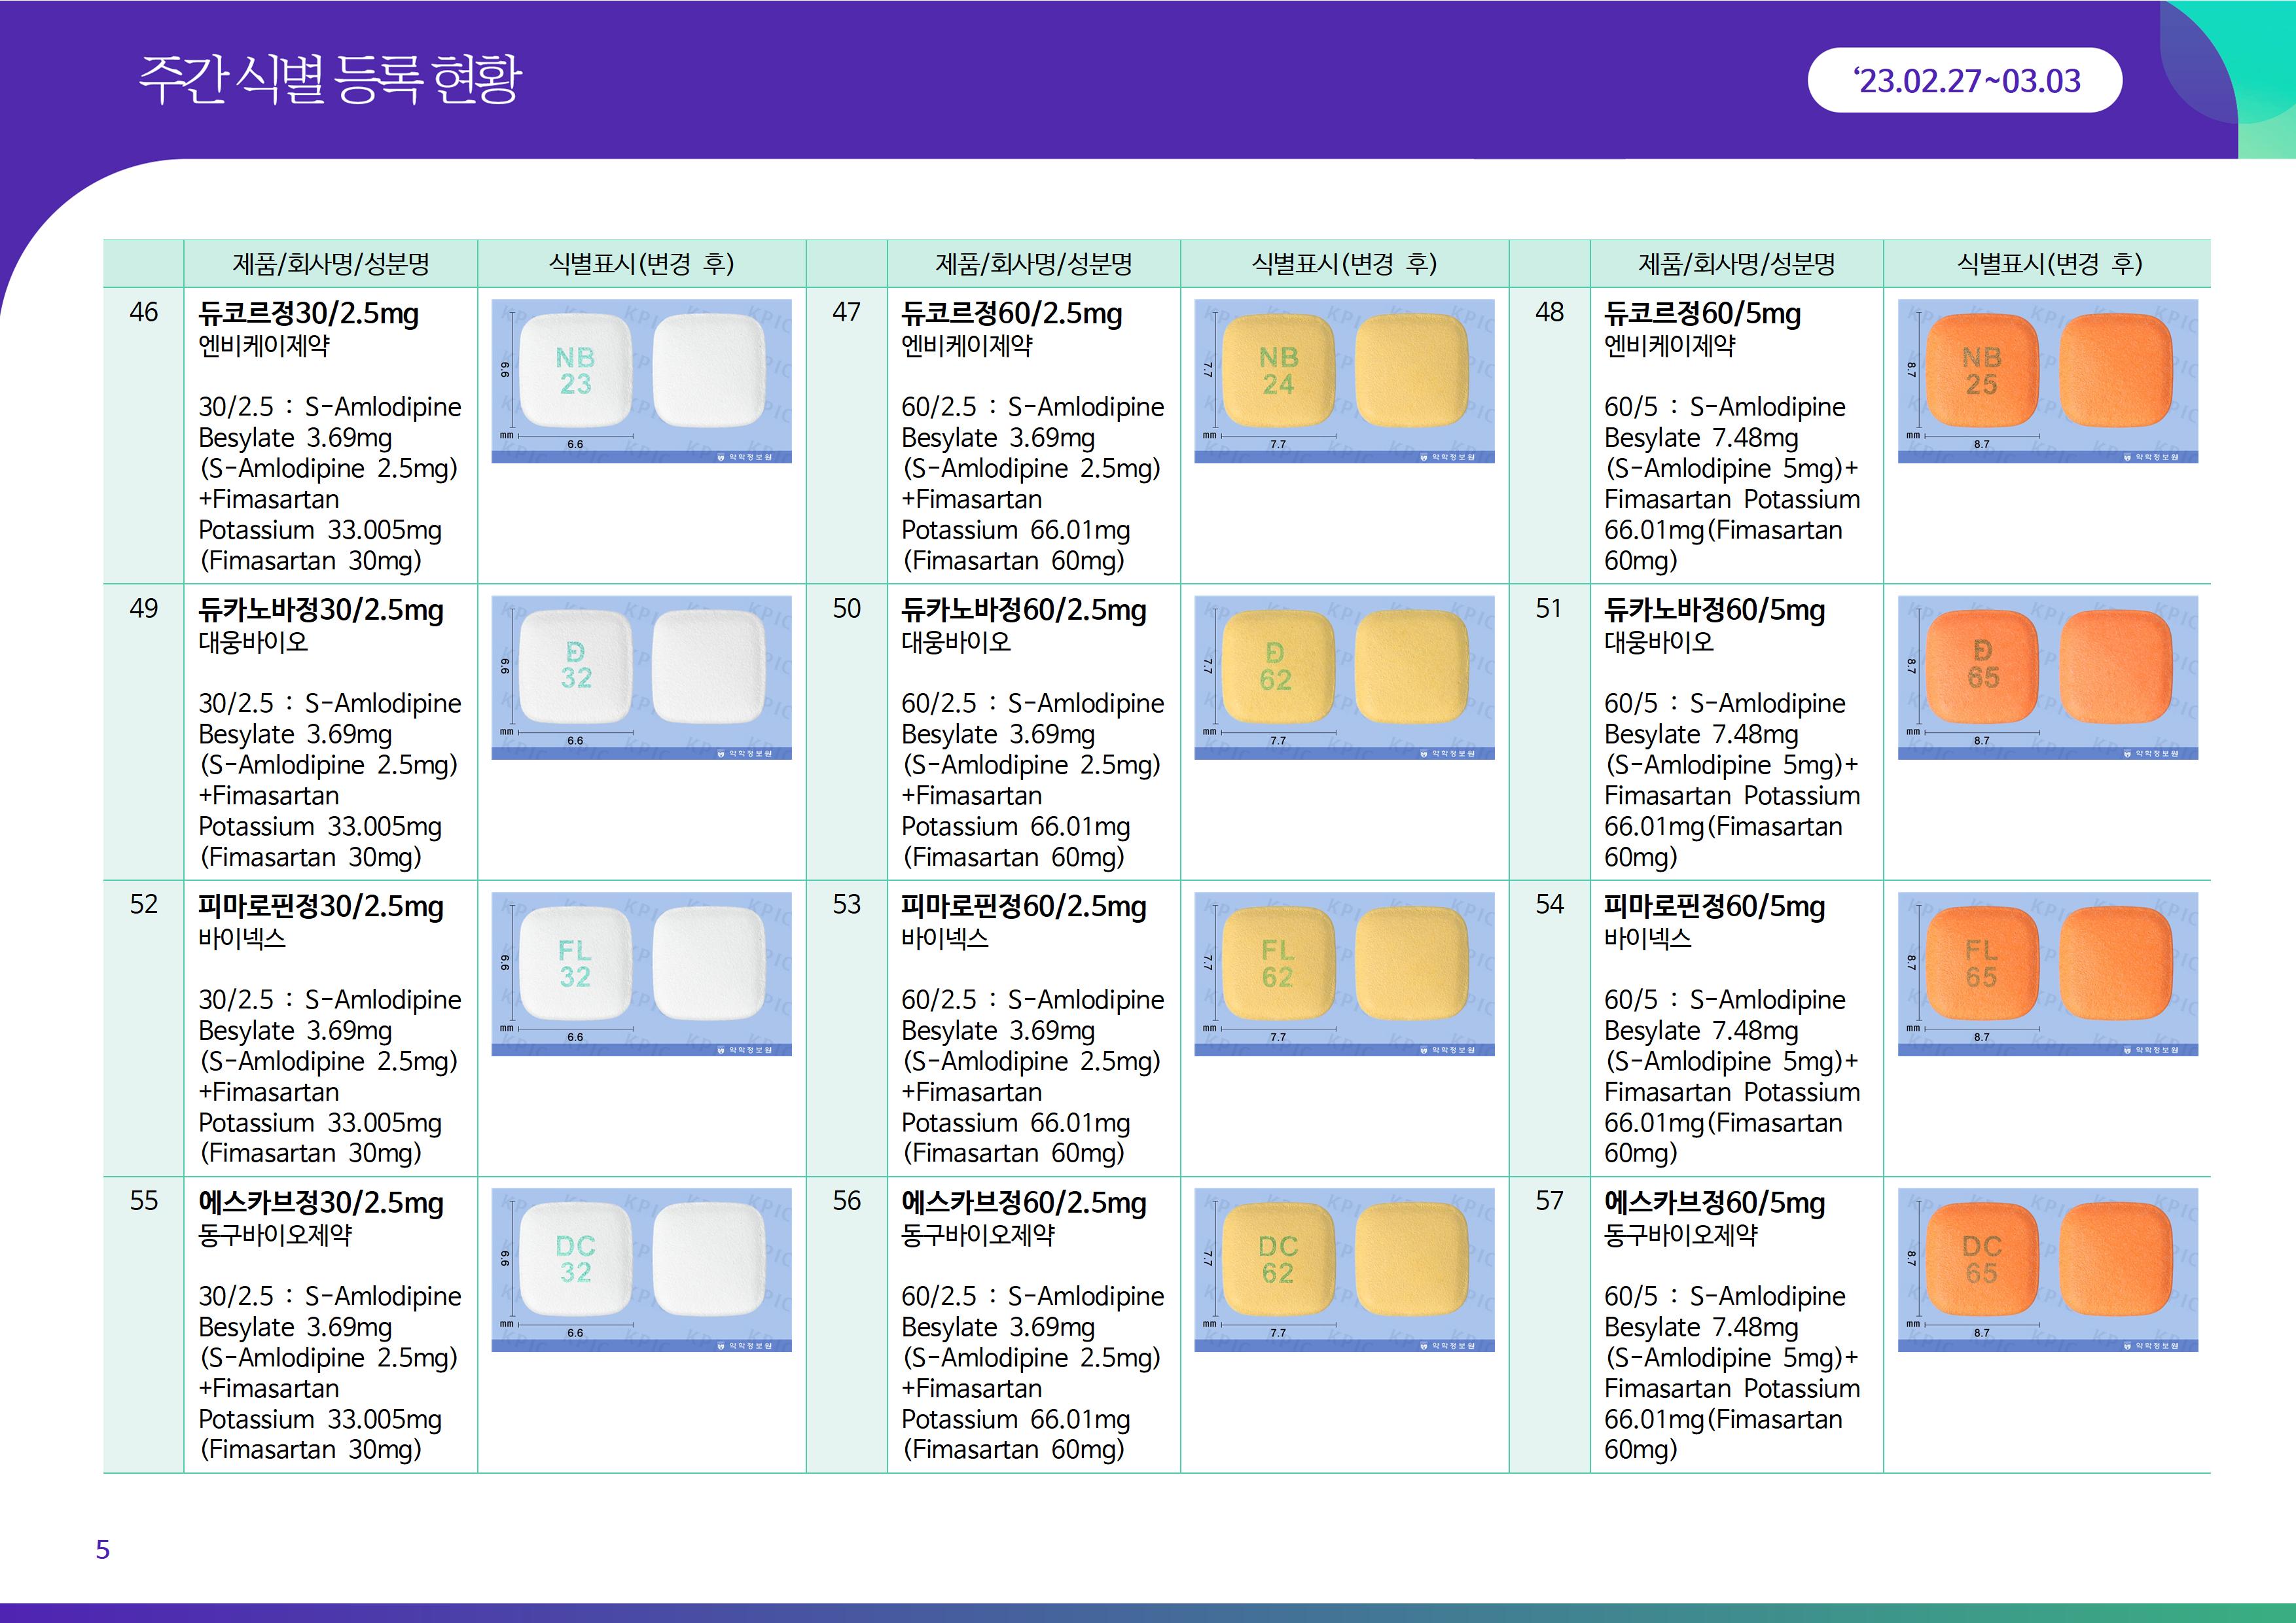
Task: Click the 주간 식별 등록 현황 title
Action: pyautogui.click(x=330, y=79)
